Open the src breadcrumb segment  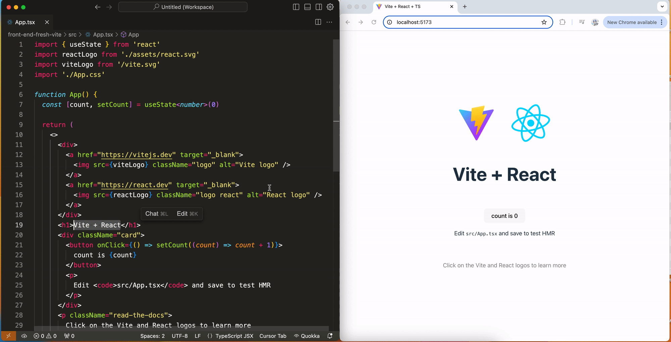[x=72, y=35]
